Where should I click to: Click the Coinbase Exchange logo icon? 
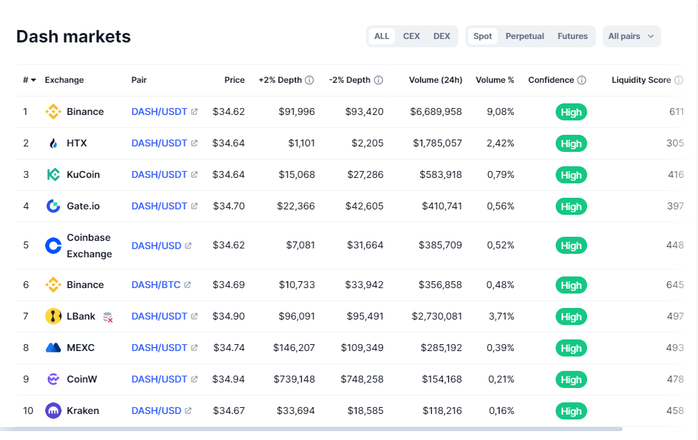point(53,246)
